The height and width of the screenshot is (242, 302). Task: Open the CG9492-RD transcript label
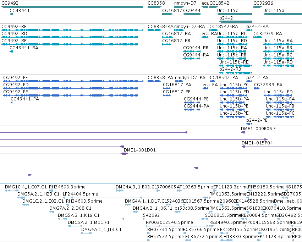[14, 34]
